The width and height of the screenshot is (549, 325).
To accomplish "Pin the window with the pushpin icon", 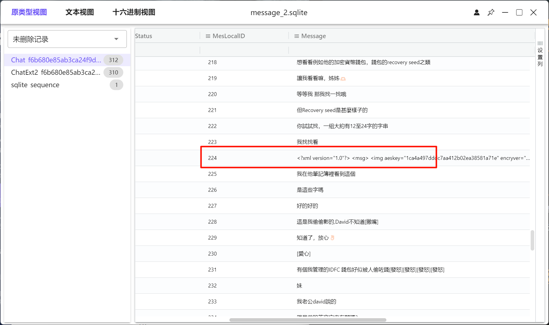I will (491, 12).
